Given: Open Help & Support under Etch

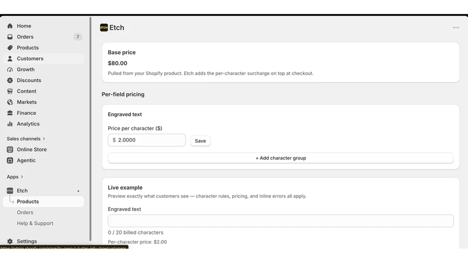Looking at the screenshot, I should 43,223.
